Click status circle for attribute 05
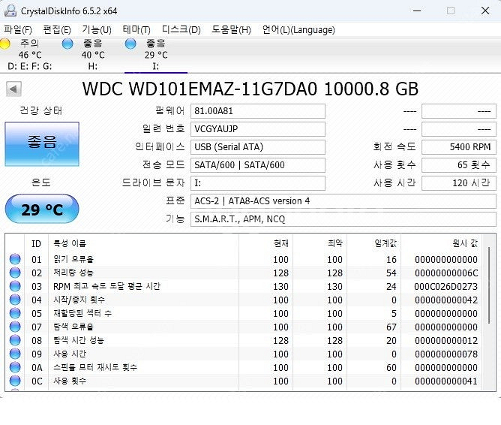The height and width of the screenshot is (425, 501). (x=15, y=313)
